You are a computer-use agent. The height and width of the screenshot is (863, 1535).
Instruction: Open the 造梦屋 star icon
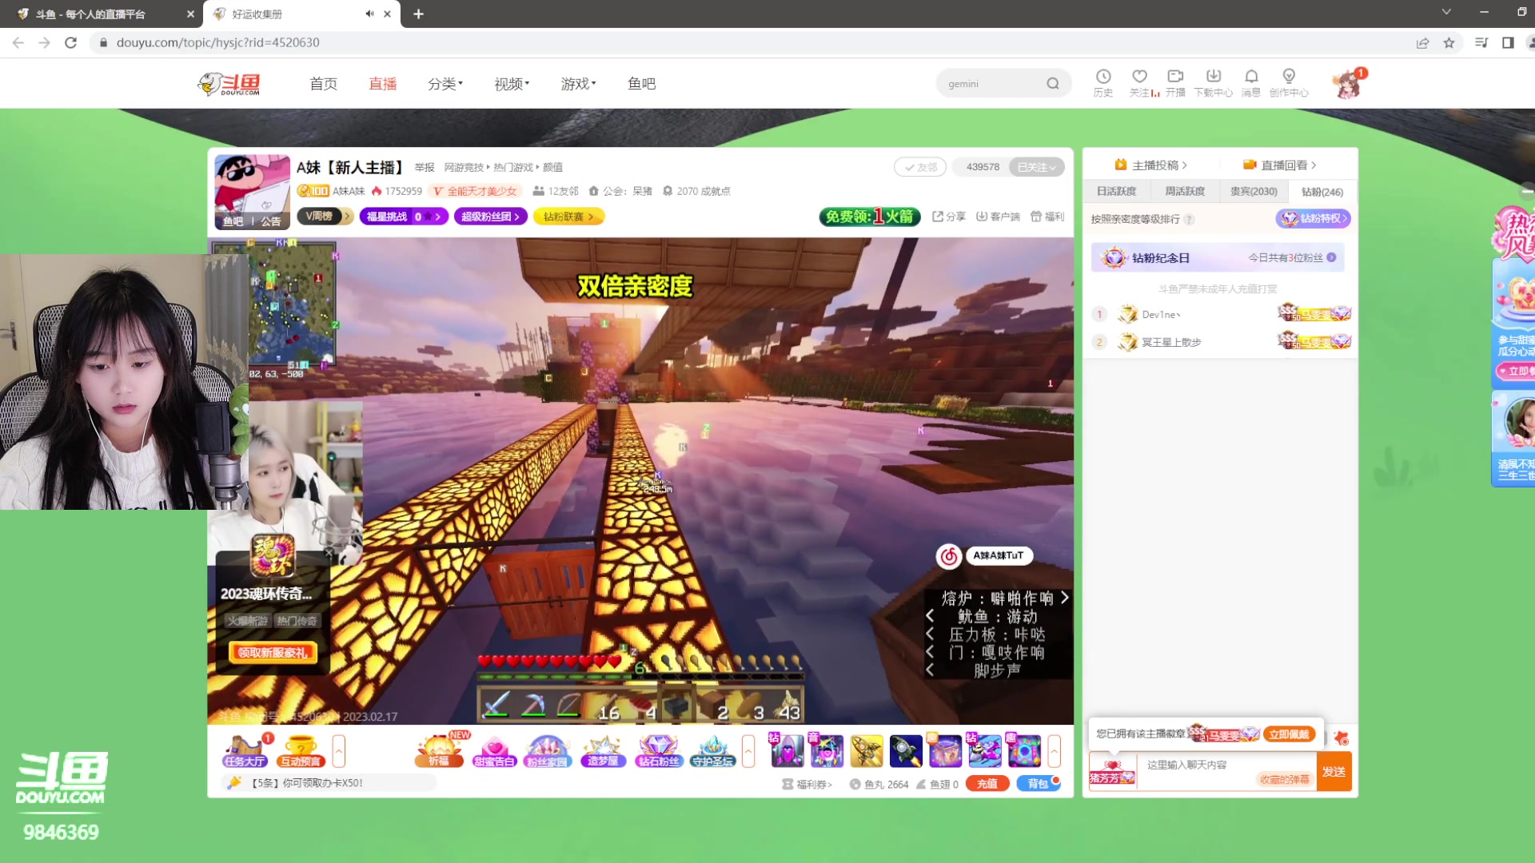click(603, 751)
